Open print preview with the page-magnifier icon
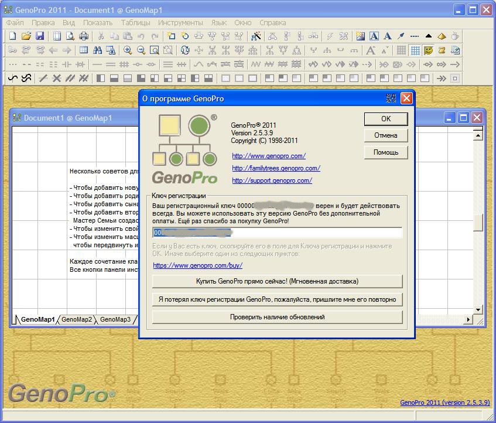 [70, 36]
